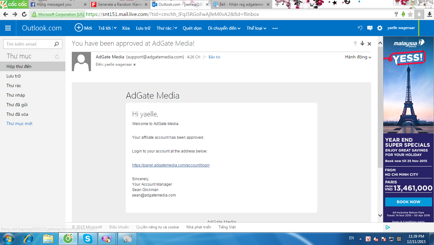
Task: Expand the recipient details chevron
Action: tap(134, 65)
